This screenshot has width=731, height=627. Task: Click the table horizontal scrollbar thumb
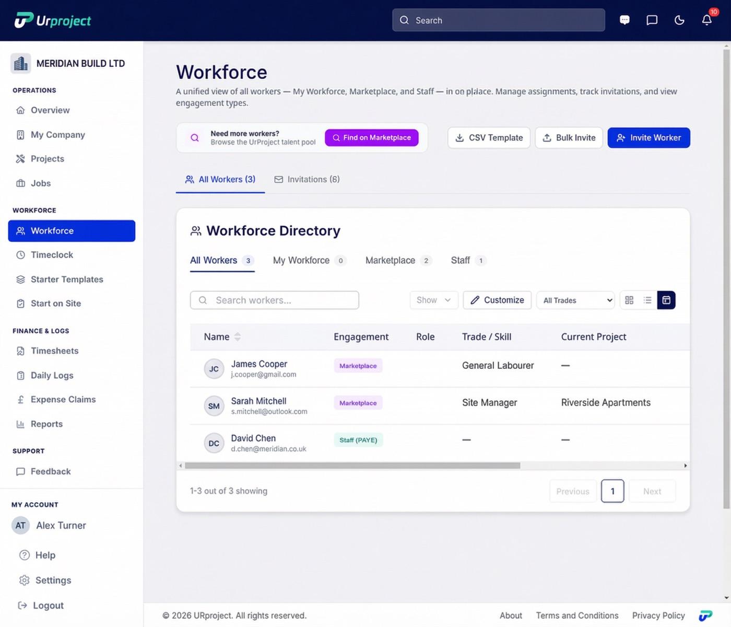[x=352, y=466]
